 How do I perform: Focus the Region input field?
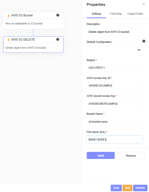(114, 68)
